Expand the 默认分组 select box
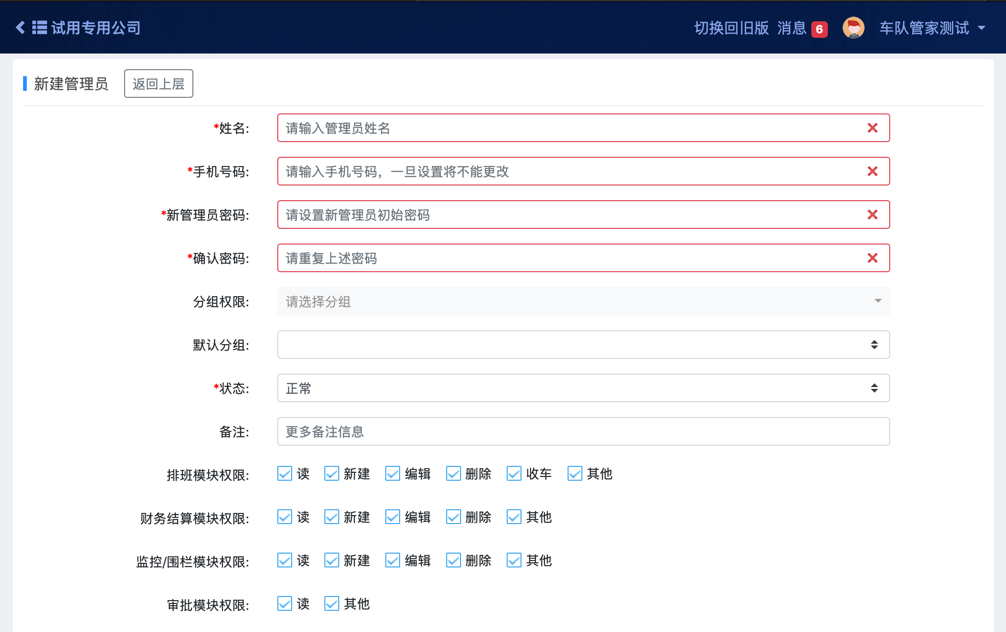1006x632 pixels. (583, 345)
